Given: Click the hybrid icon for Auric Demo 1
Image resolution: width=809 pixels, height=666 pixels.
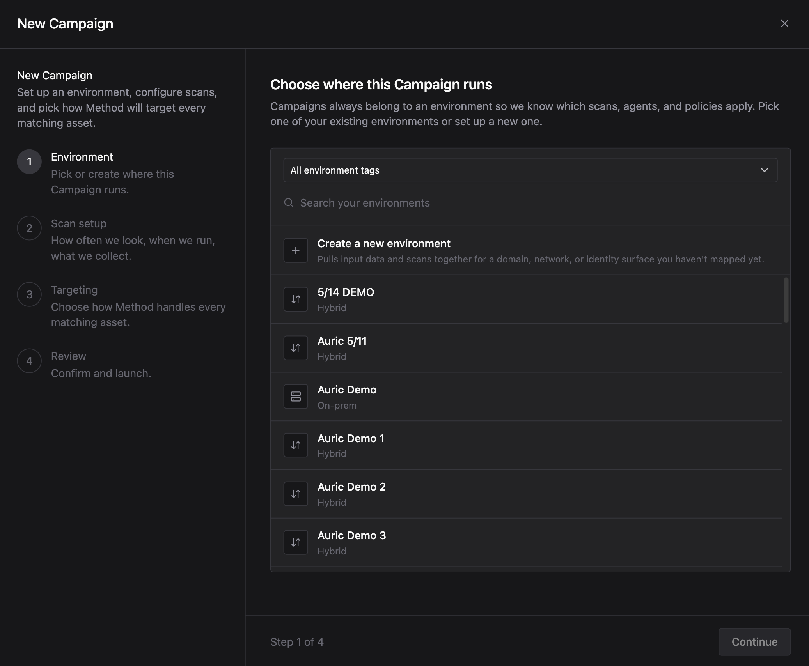Looking at the screenshot, I should click(x=296, y=445).
